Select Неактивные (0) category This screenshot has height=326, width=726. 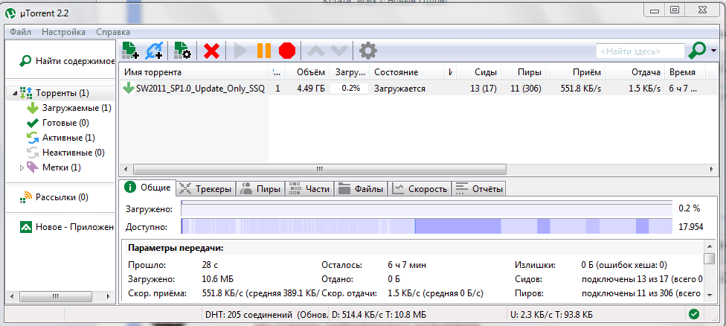click(x=73, y=152)
